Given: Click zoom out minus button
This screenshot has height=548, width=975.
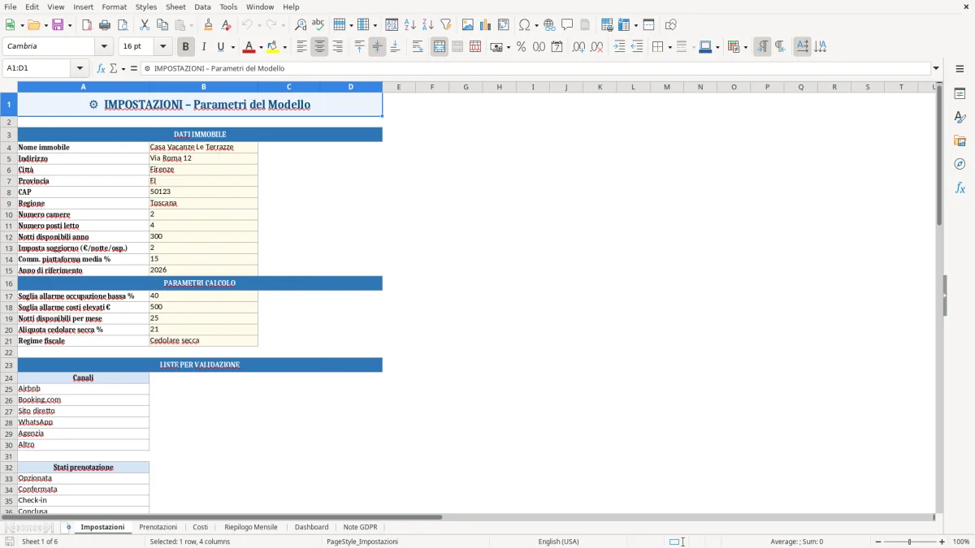Looking at the screenshot, I should click(x=878, y=542).
